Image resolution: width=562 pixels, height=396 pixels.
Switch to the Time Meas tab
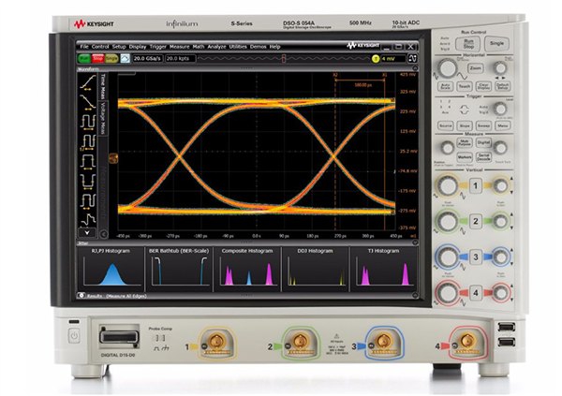click(103, 85)
